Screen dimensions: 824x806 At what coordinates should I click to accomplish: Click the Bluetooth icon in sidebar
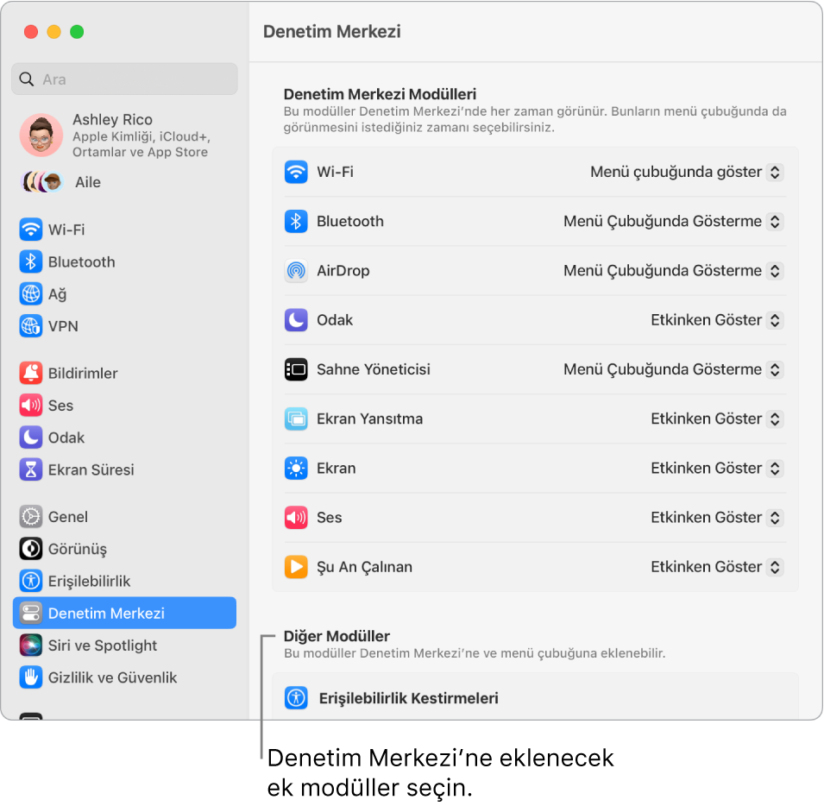tap(31, 261)
